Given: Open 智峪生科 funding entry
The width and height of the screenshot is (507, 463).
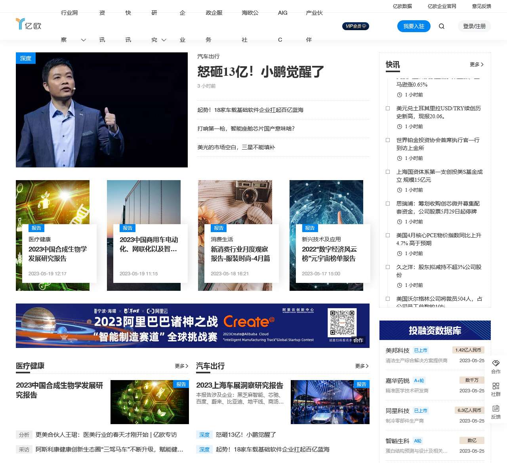Looking at the screenshot, I should pyautogui.click(x=435, y=446).
